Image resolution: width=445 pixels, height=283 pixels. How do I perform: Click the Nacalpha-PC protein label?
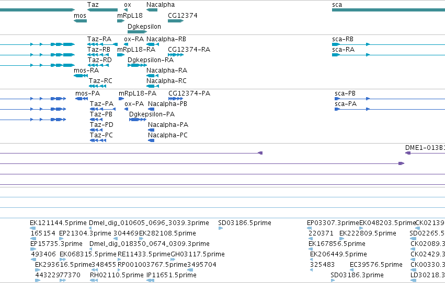click(x=168, y=135)
